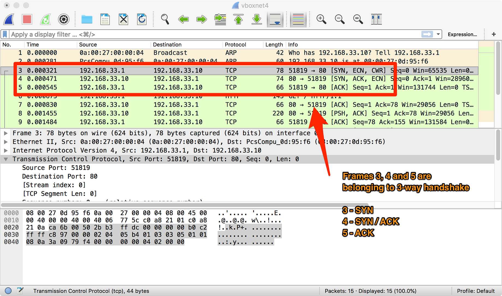Reload the capture file

coord(142,19)
